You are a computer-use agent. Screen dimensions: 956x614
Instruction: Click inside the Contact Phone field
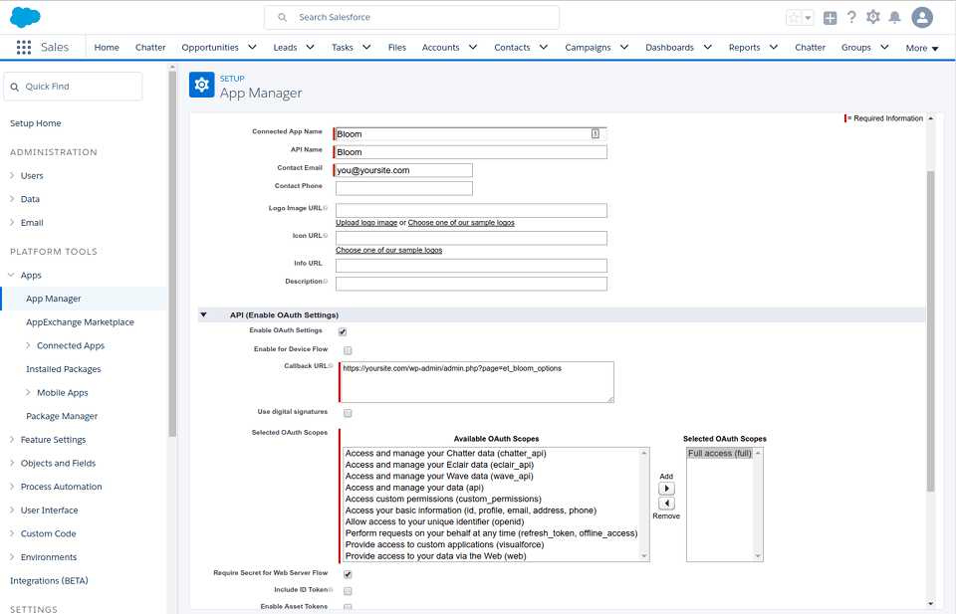402,187
